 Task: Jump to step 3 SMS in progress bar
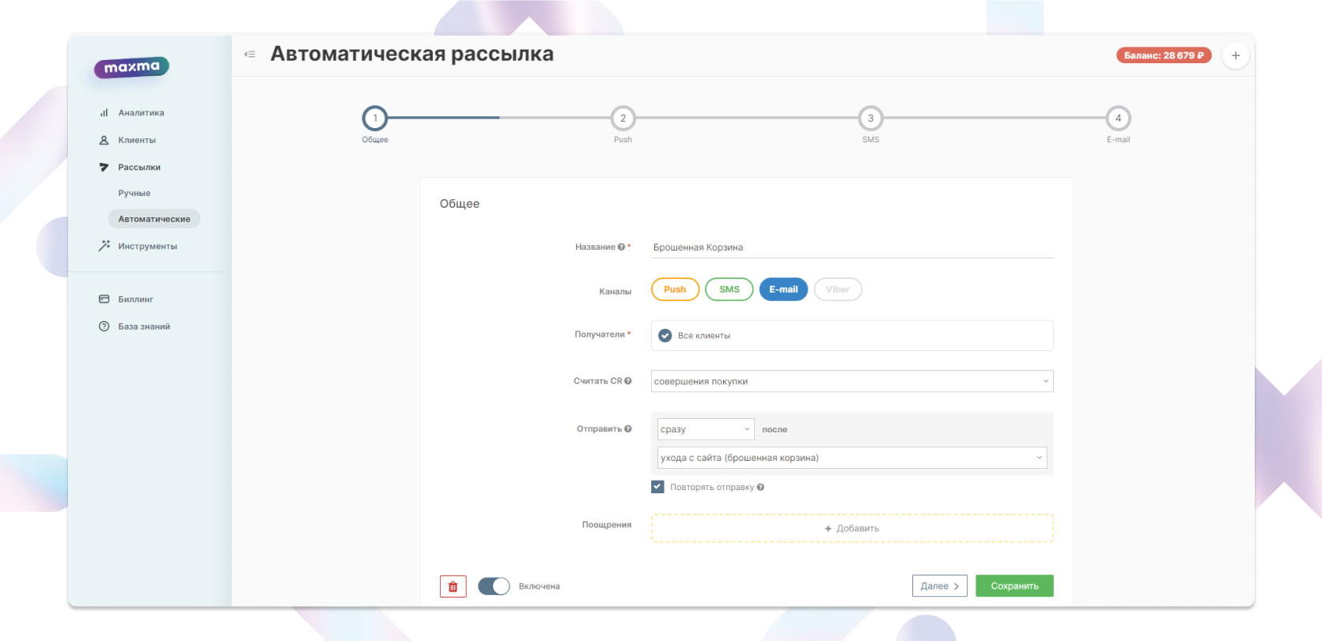[x=870, y=119]
